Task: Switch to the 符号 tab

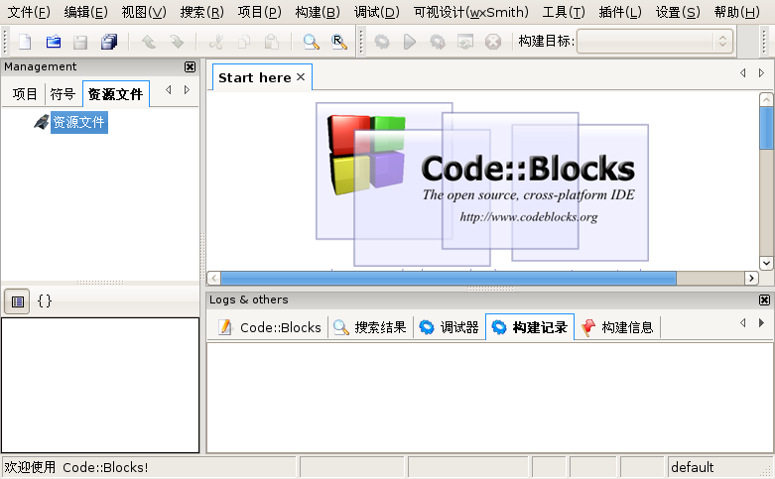Action: point(63,94)
